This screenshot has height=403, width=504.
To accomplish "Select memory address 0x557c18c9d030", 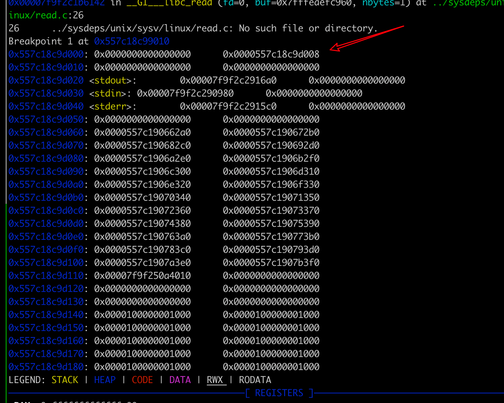I will 46,93.
